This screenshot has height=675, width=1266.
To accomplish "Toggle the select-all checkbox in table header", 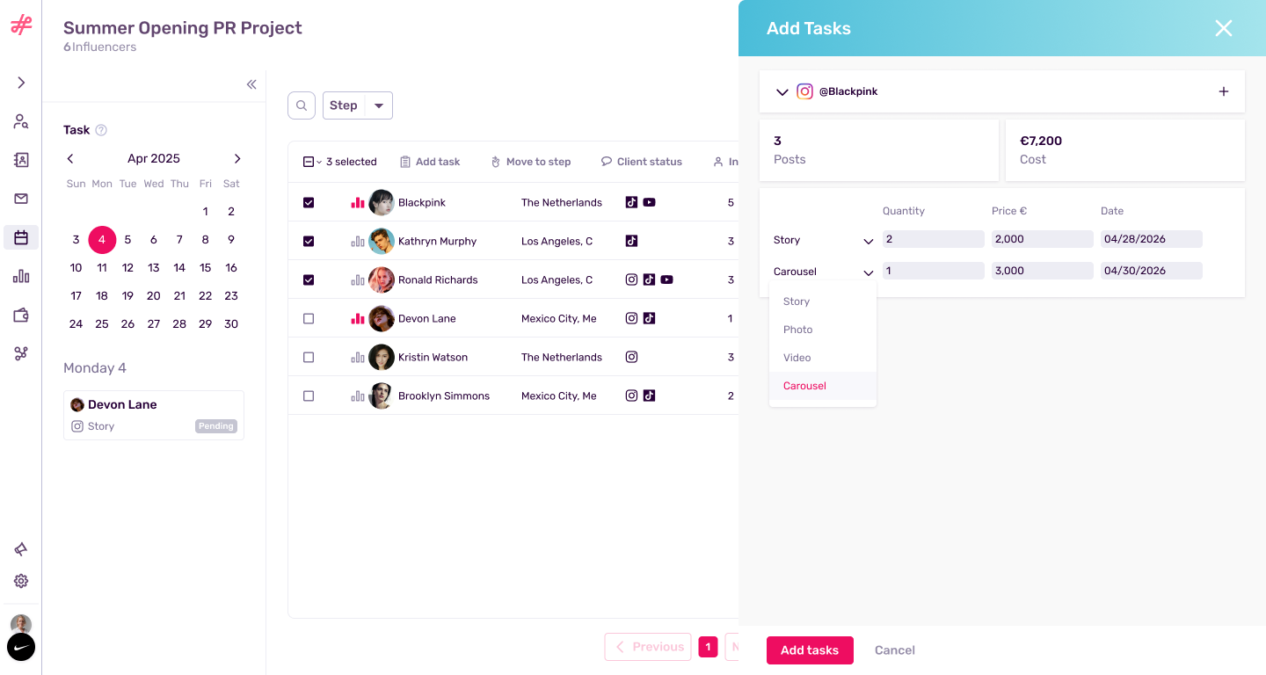I will [x=309, y=162].
